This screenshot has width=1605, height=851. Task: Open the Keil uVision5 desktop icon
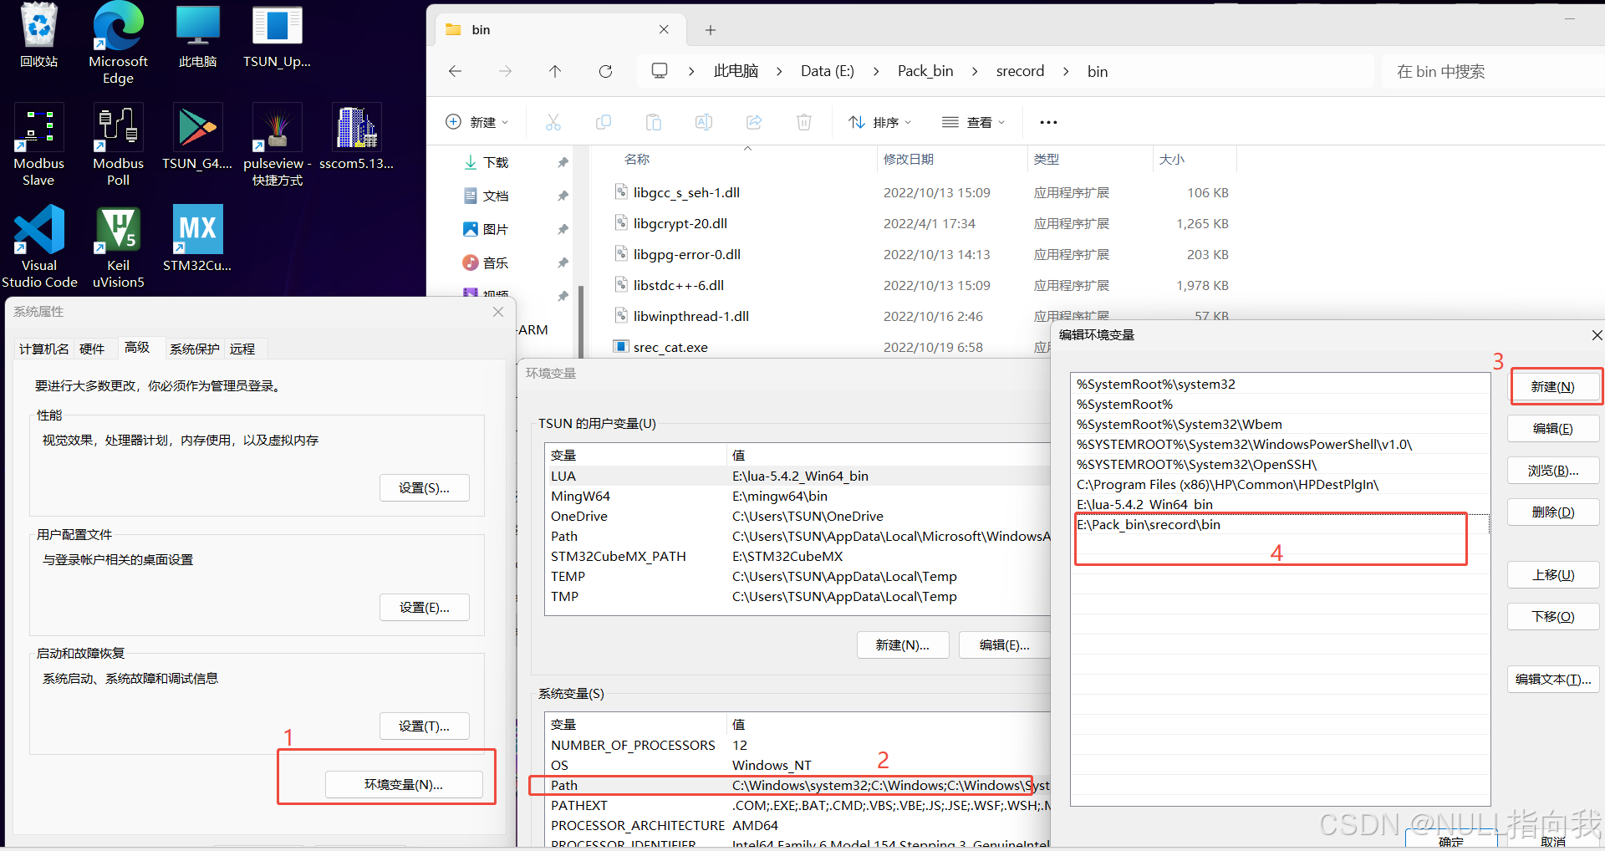(x=118, y=247)
